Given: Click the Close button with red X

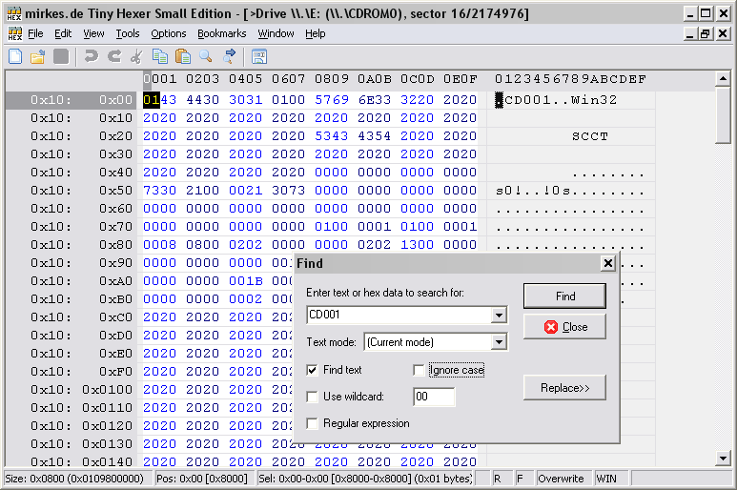Looking at the screenshot, I should 564,327.
